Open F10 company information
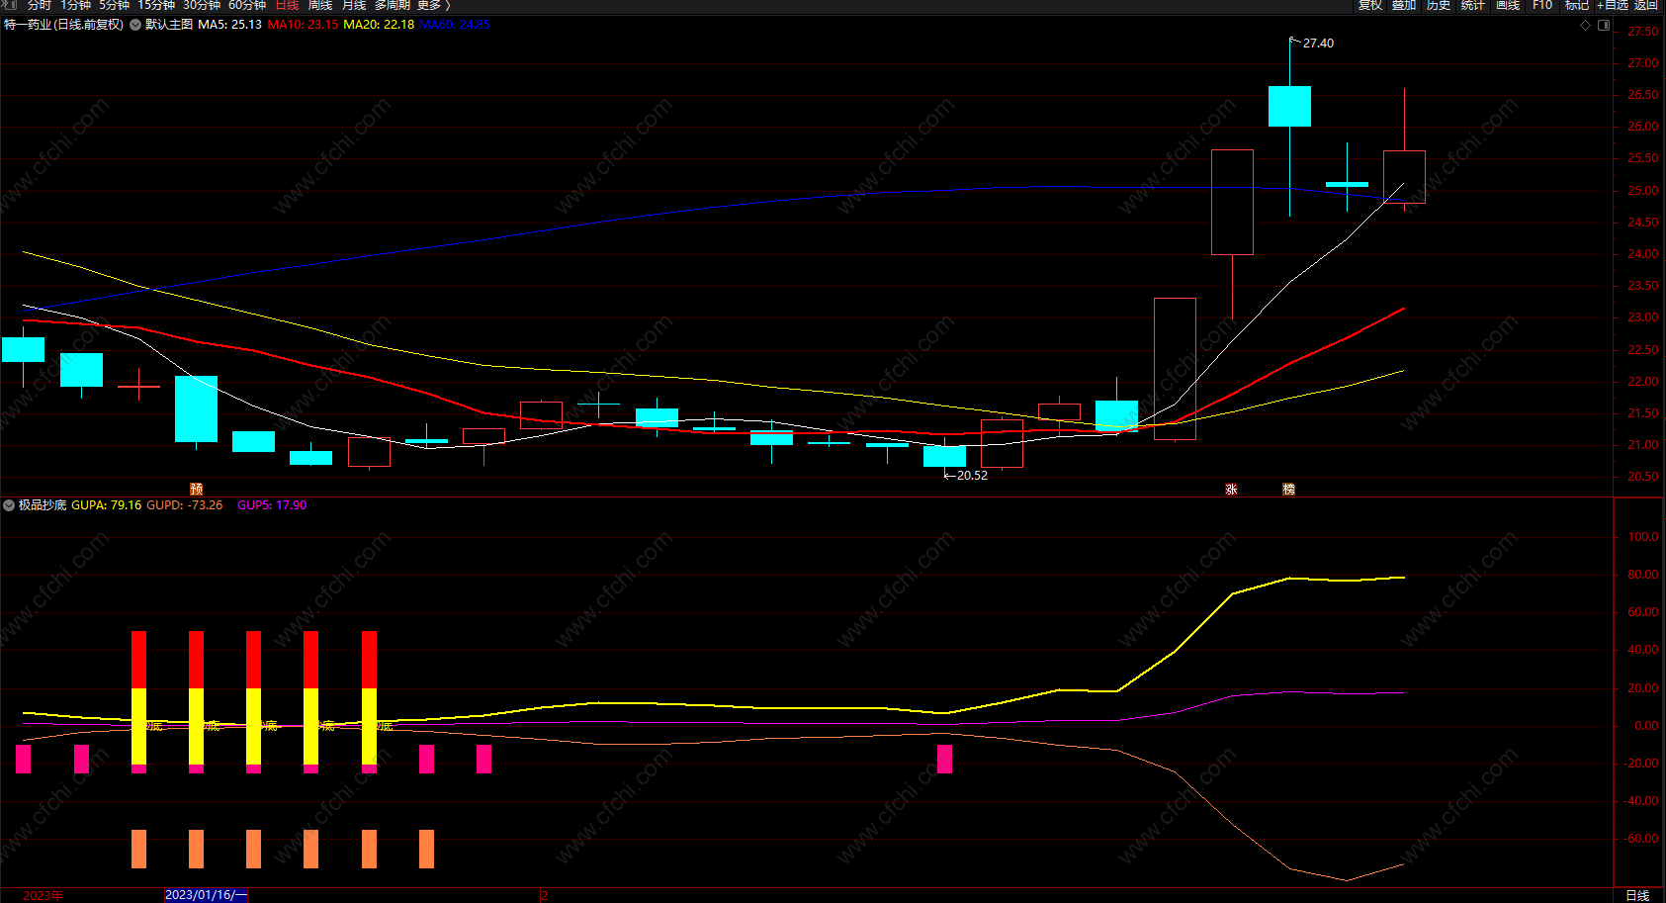Image resolution: width=1666 pixels, height=903 pixels. pos(1542,5)
